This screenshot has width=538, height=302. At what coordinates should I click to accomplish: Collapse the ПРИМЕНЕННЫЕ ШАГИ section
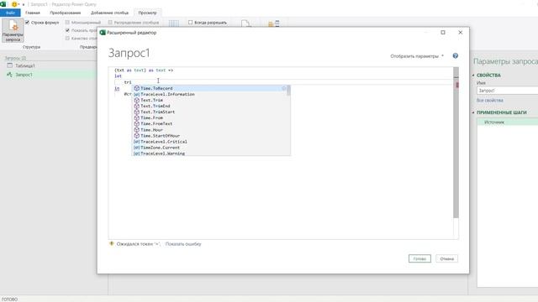473,112
